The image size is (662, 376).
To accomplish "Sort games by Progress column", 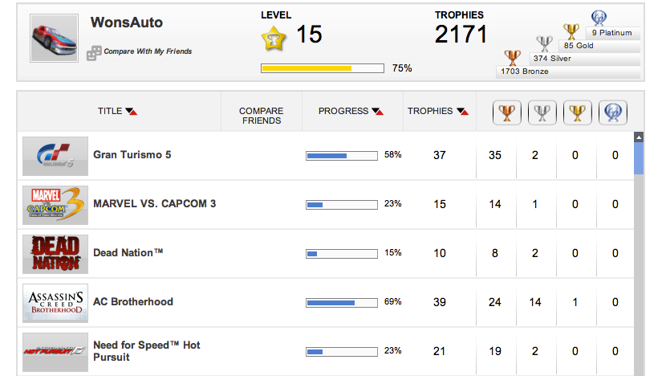I will click(351, 111).
